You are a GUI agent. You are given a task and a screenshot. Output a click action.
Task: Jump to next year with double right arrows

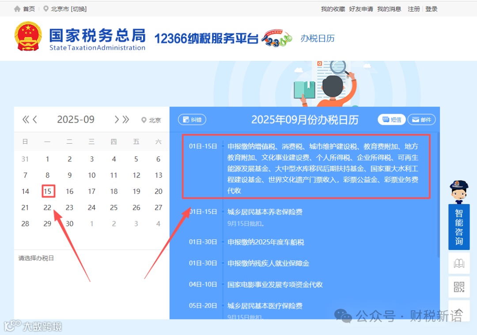125,119
